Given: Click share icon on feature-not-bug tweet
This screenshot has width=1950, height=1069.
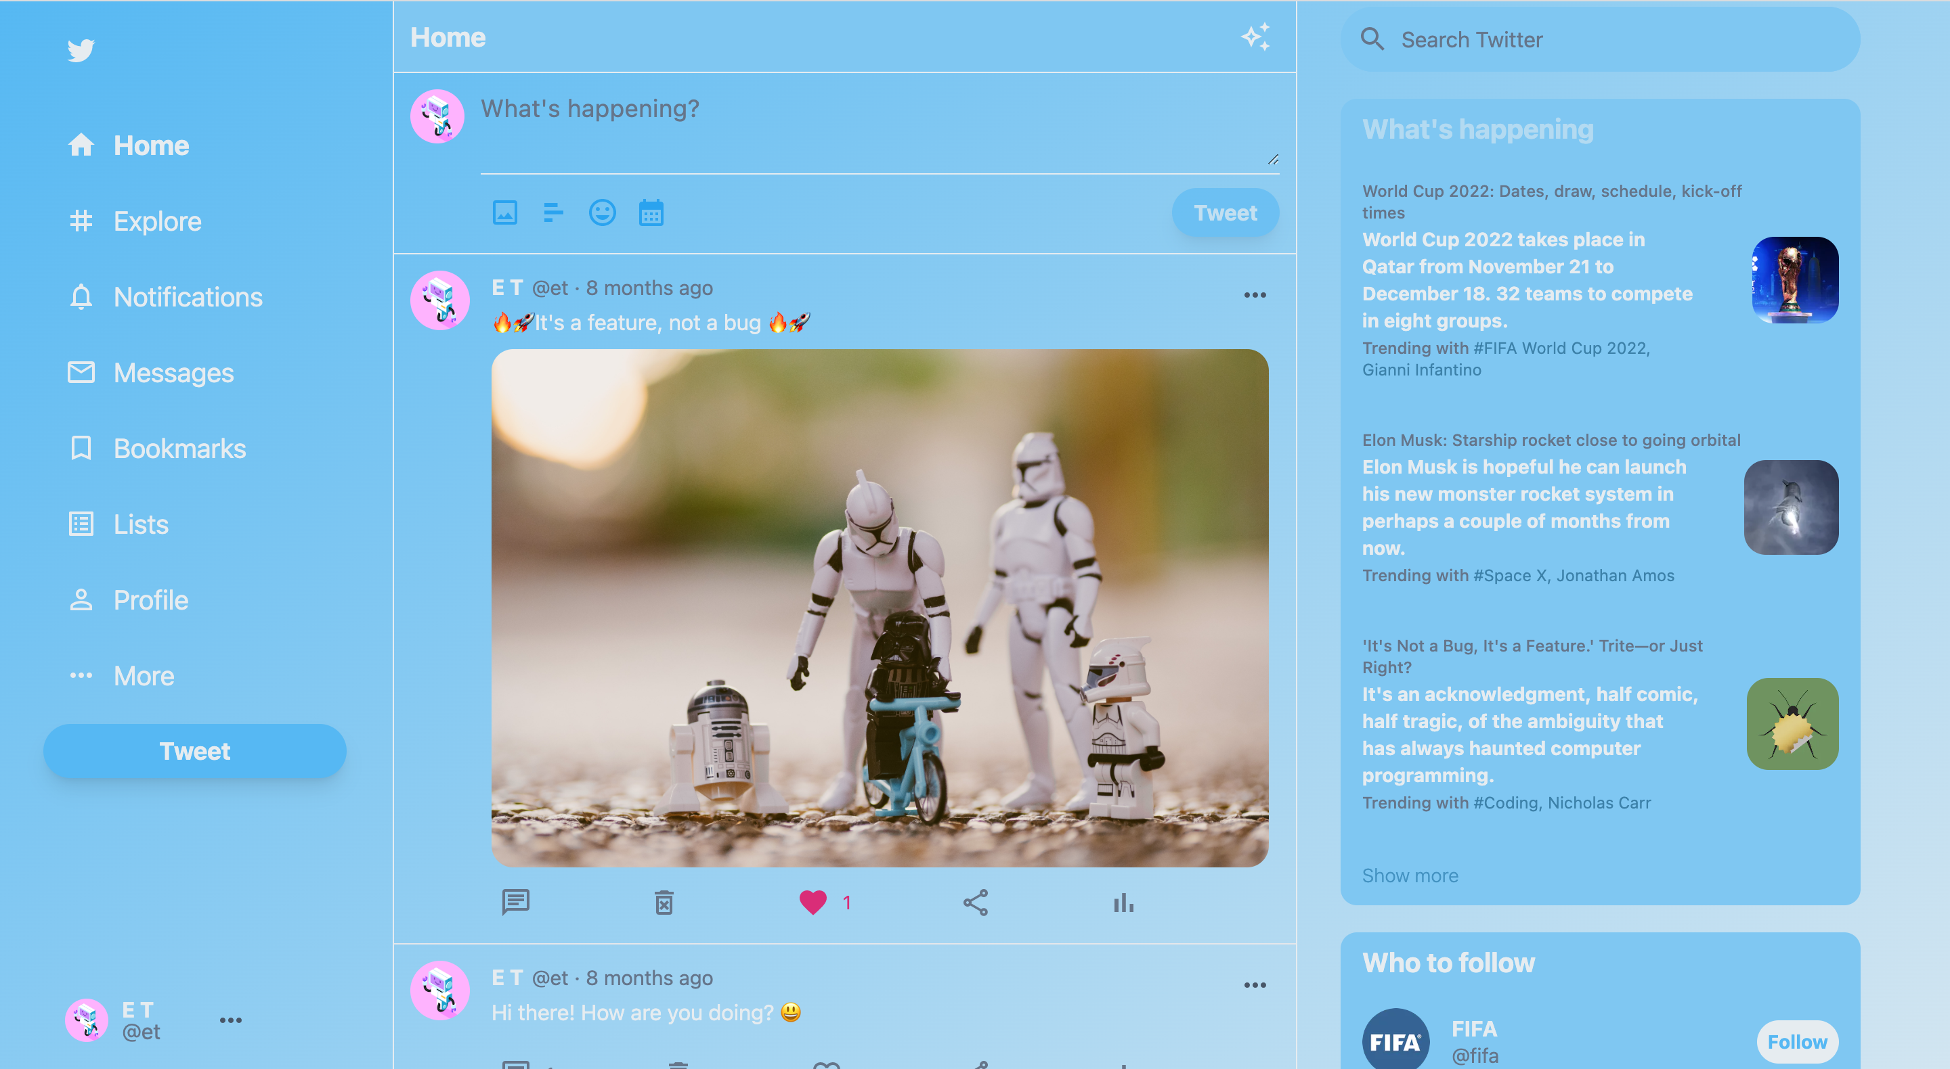Looking at the screenshot, I should pyautogui.click(x=976, y=902).
